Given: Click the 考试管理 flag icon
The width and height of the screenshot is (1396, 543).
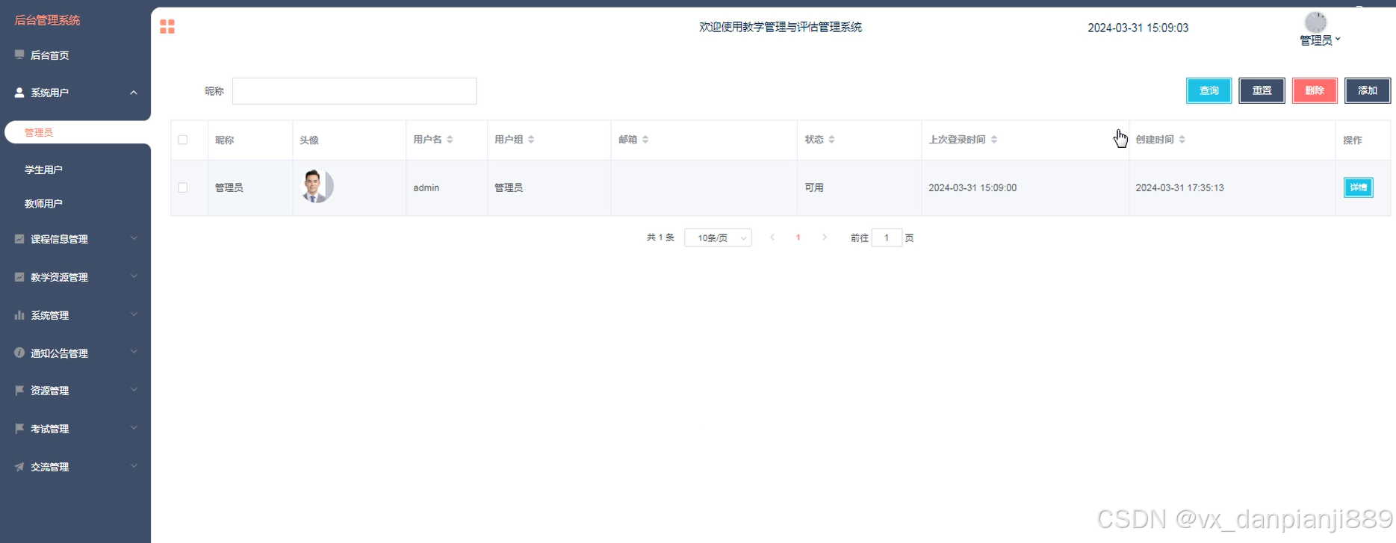Looking at the screenshot, I should 19,429.
